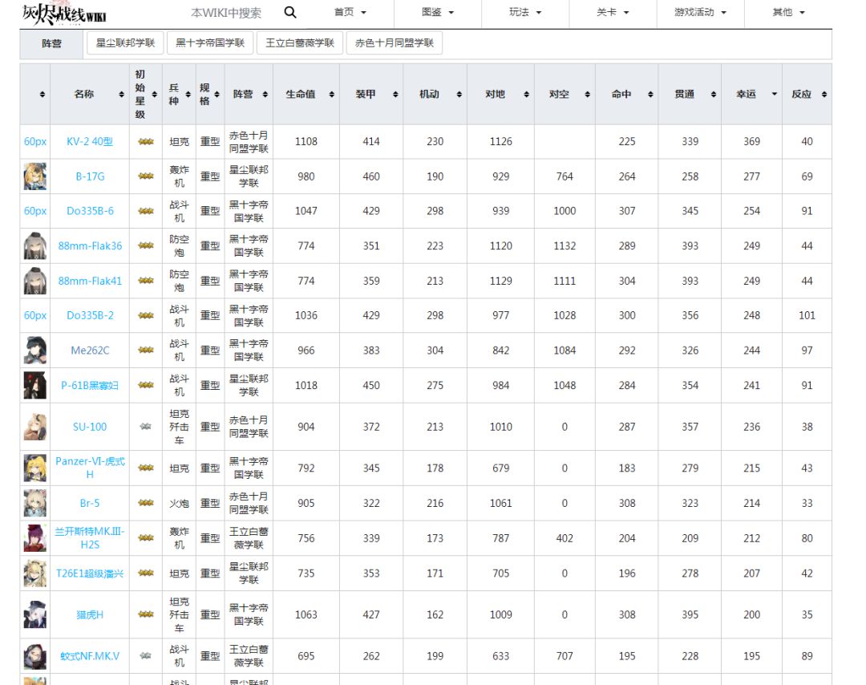Select the 黑十字帝国学联 faction filter
The height and width of the screenshot is (685, 866).
210,43
